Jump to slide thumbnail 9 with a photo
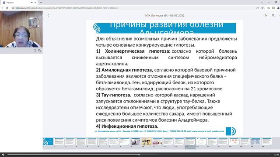Image resolution: width=280 pixels, height=157 pixels. 136,142
